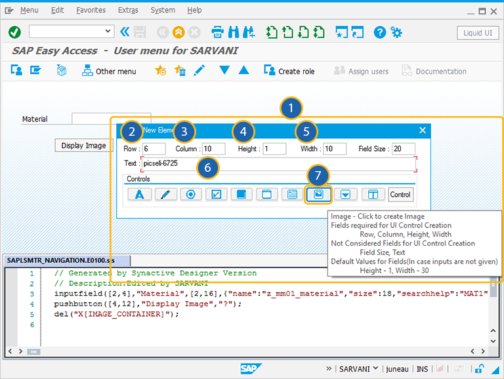The height and width of the screenshot is (379, 504).
Task: Open the Menu menu
Action: point(30,10)
